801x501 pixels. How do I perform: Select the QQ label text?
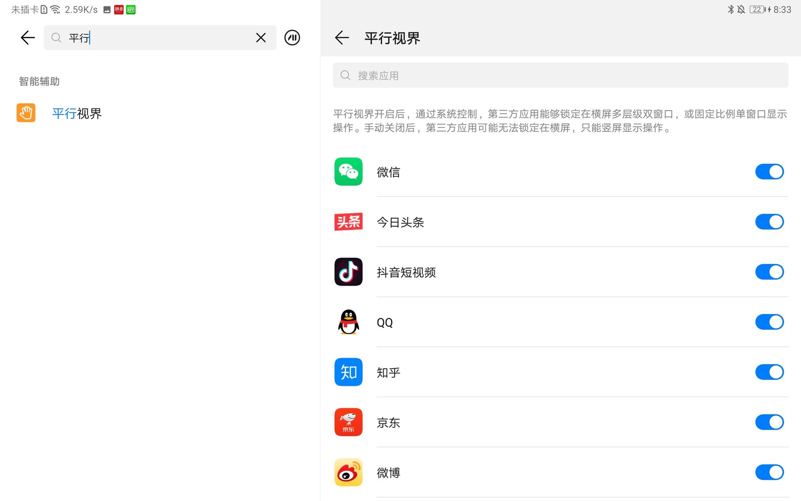coord(384,323)
